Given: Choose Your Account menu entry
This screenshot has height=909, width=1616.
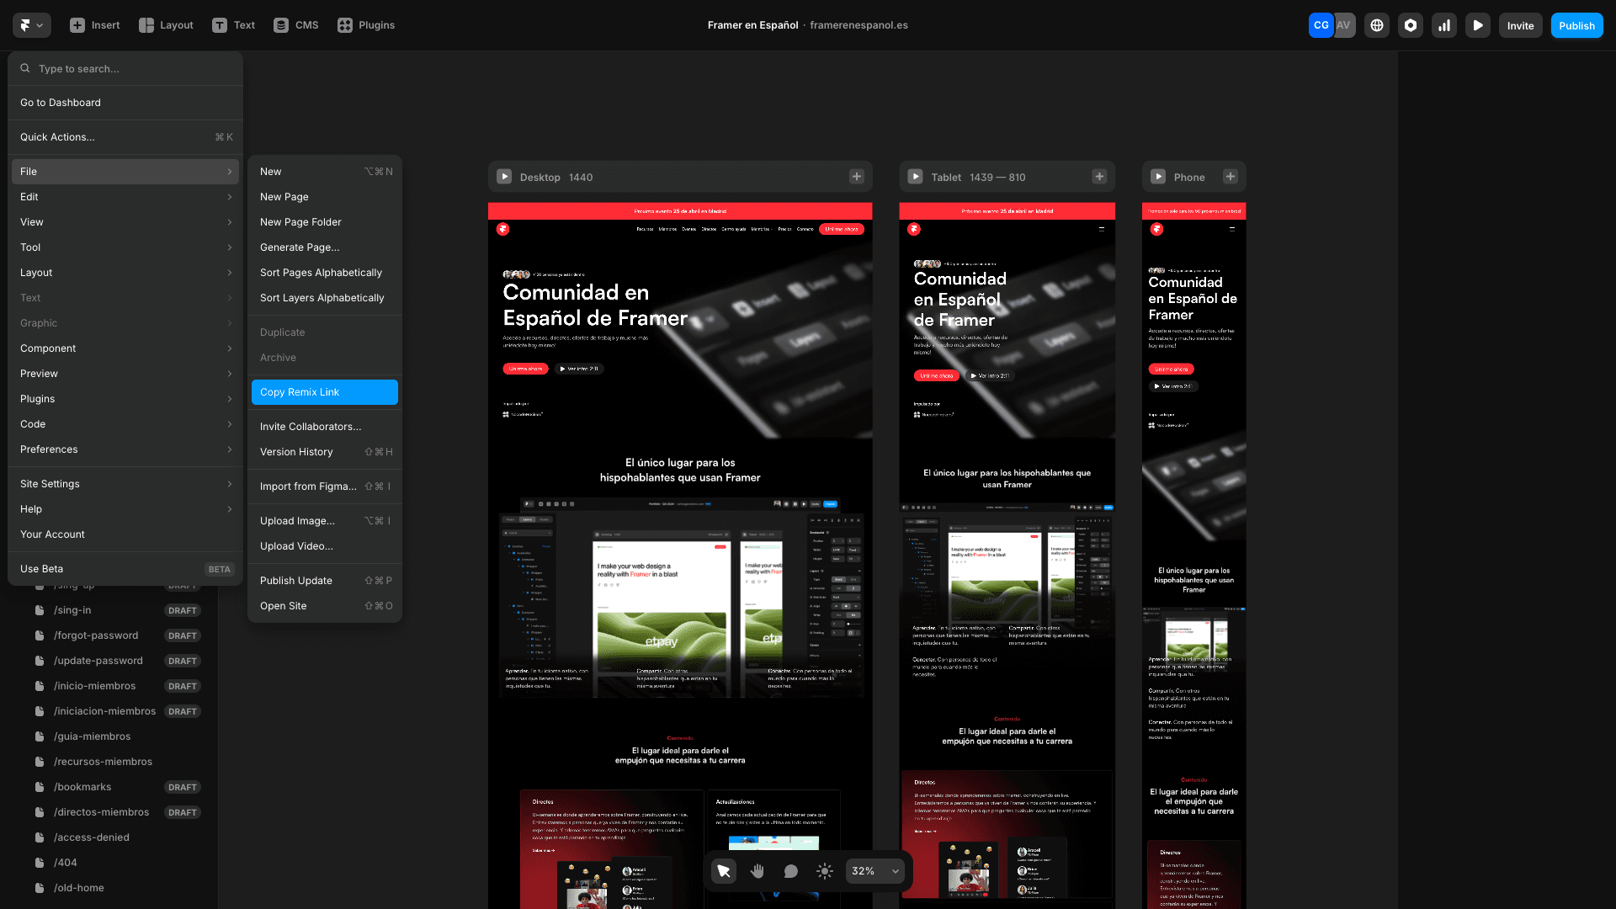Looking at the screenshot, I should click(x=125, y=534).
